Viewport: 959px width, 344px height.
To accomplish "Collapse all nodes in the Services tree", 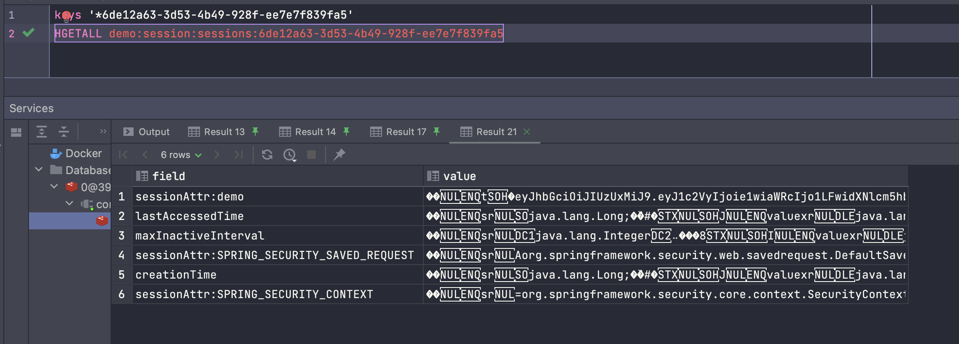I will (x=64, y=132).
